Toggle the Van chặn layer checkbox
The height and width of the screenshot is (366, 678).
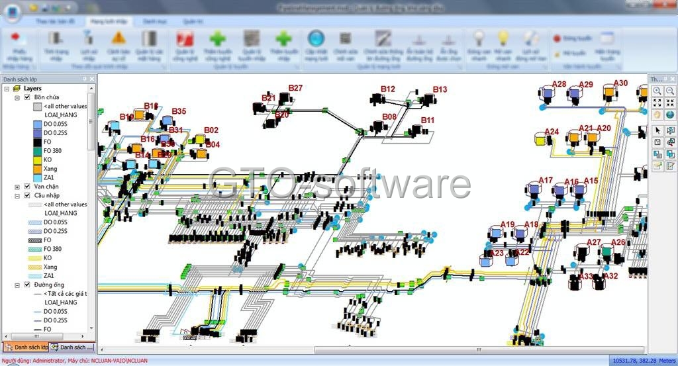26,186
